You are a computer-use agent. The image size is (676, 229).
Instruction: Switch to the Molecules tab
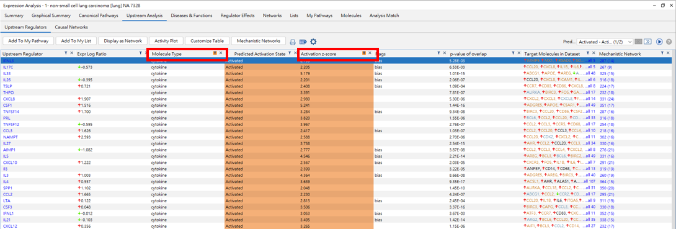[351, 16]
